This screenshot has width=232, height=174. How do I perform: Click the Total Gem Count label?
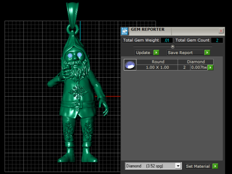192,40
